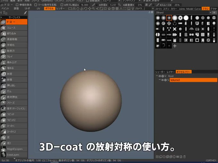
Task: Click the trash icon below the voxel tree
Action: (184, 157)
